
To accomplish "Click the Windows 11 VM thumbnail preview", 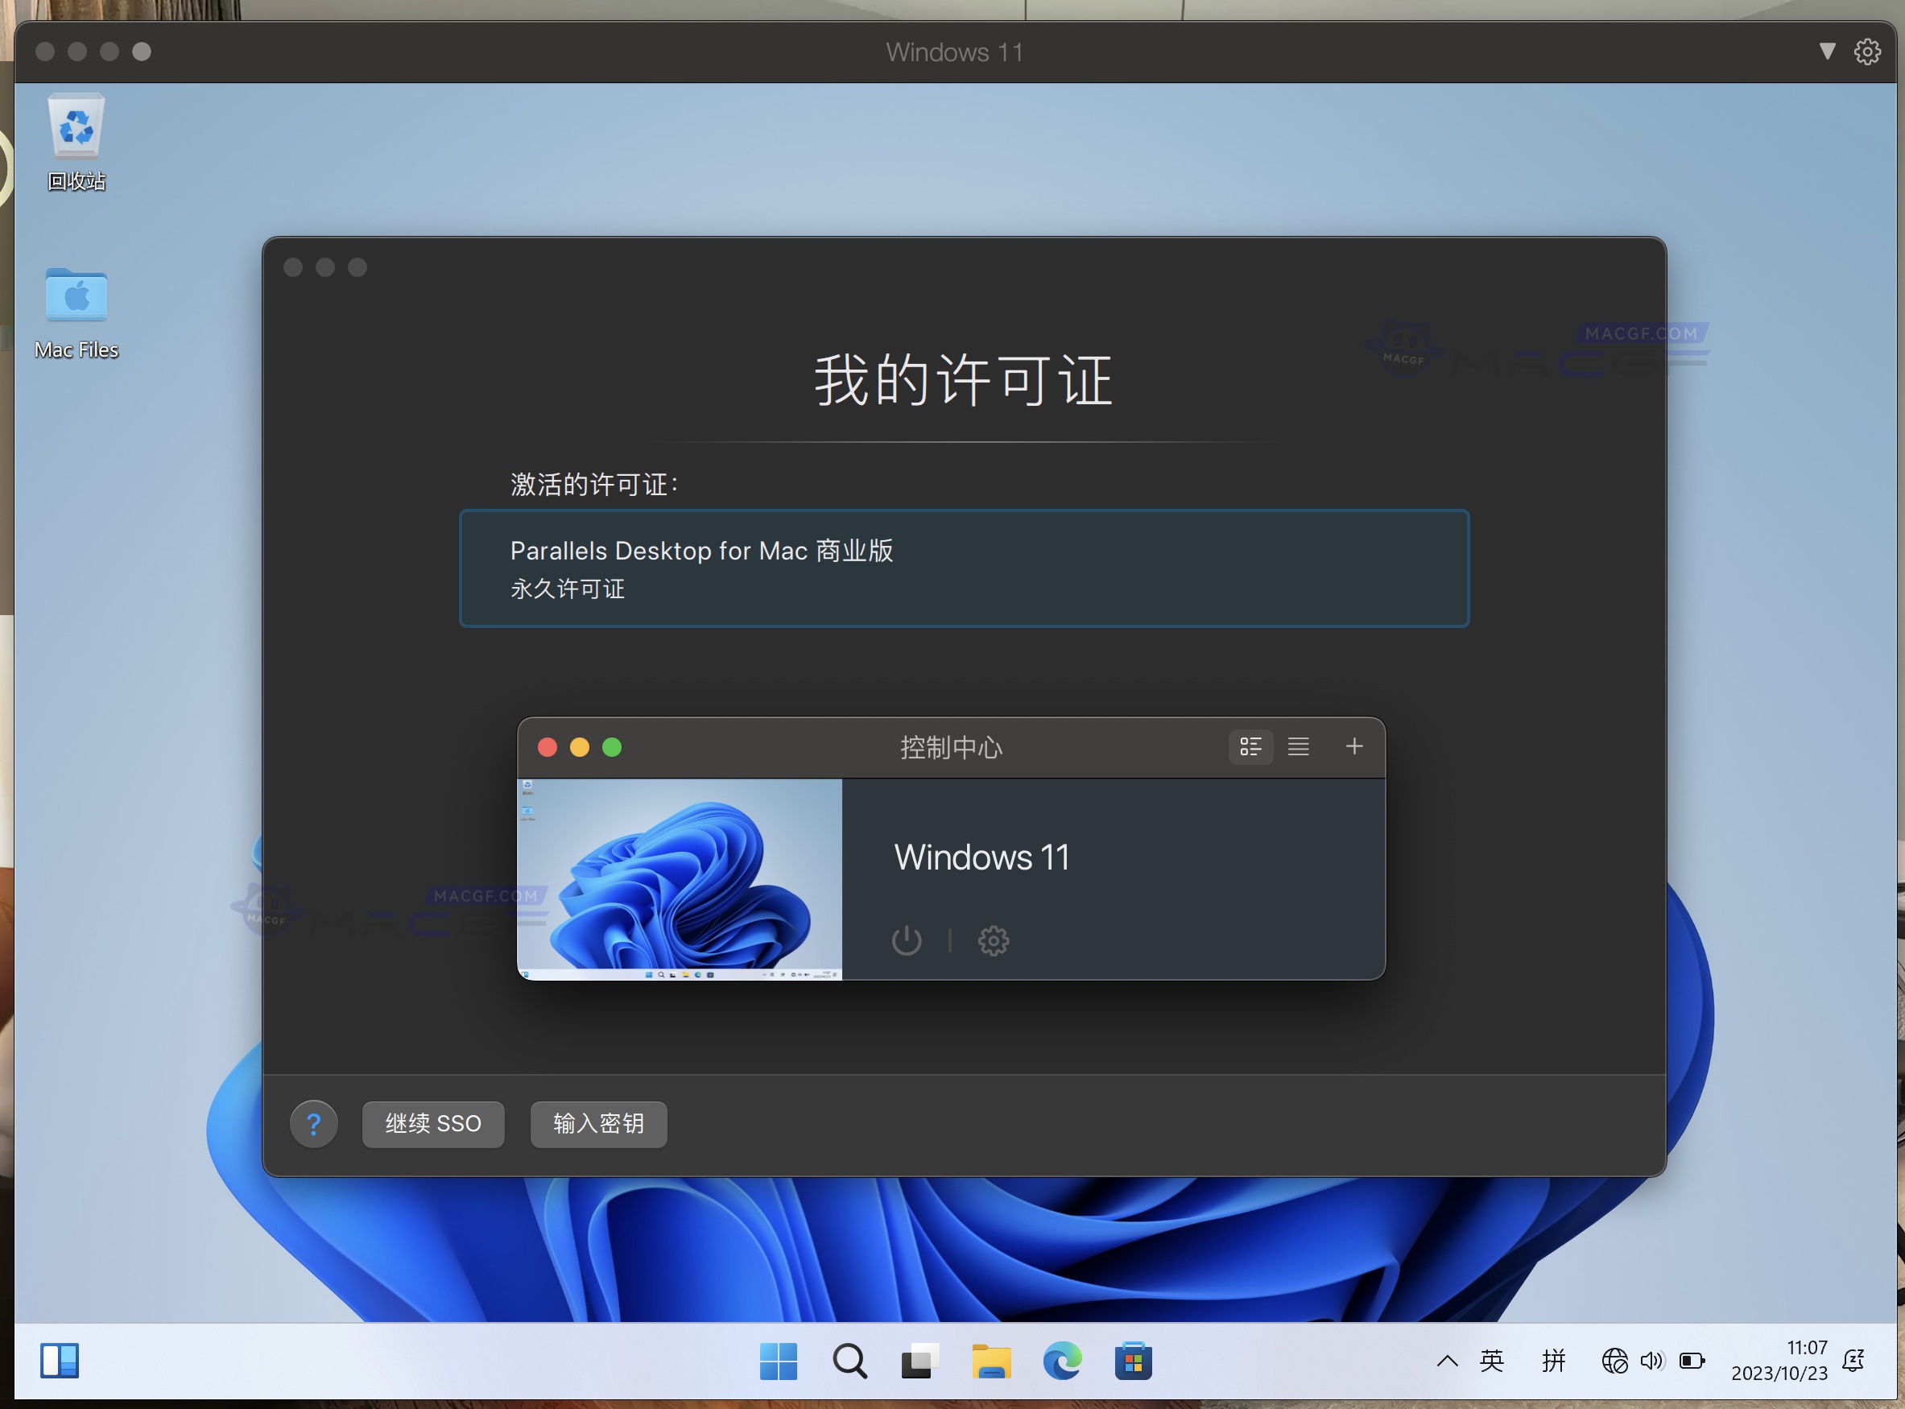I will (x=680, y=878).
